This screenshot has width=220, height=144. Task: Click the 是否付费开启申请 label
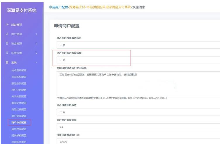coord(67,105)
